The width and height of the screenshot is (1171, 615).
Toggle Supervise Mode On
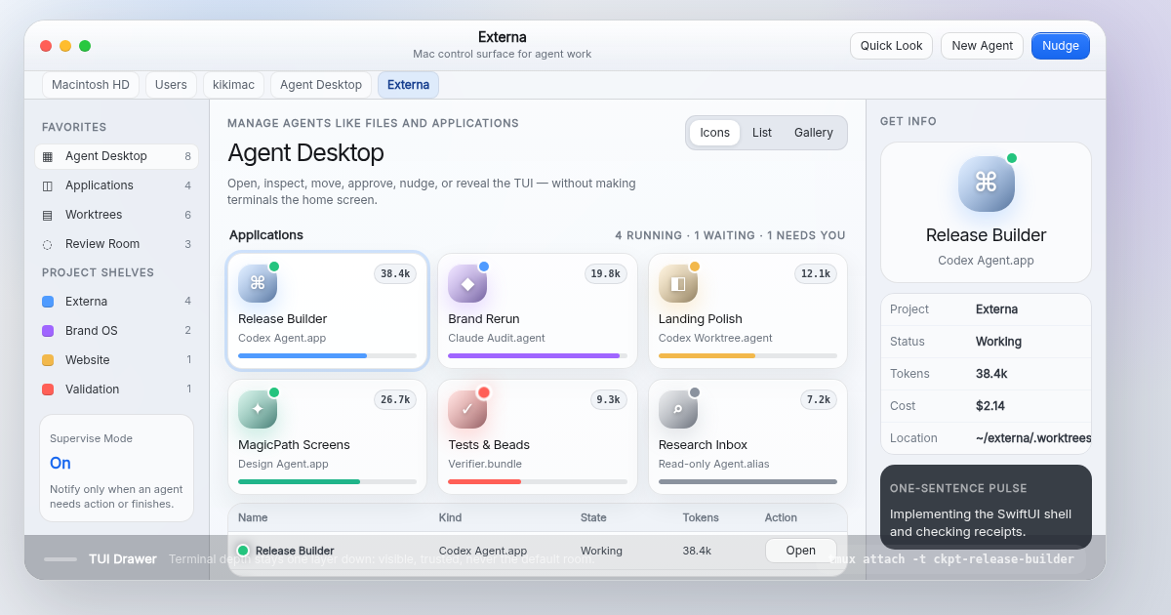pyautogui.click(x=61, y=463)
